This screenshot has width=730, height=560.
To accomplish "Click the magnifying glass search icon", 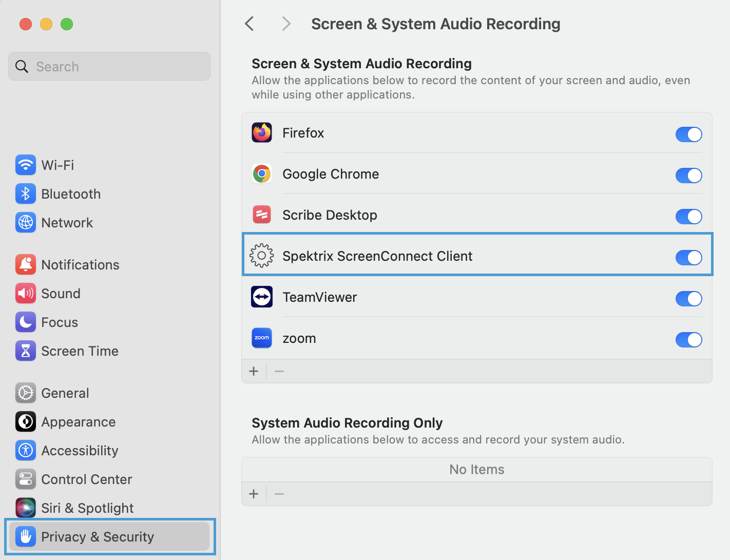I will coord(22,67).
